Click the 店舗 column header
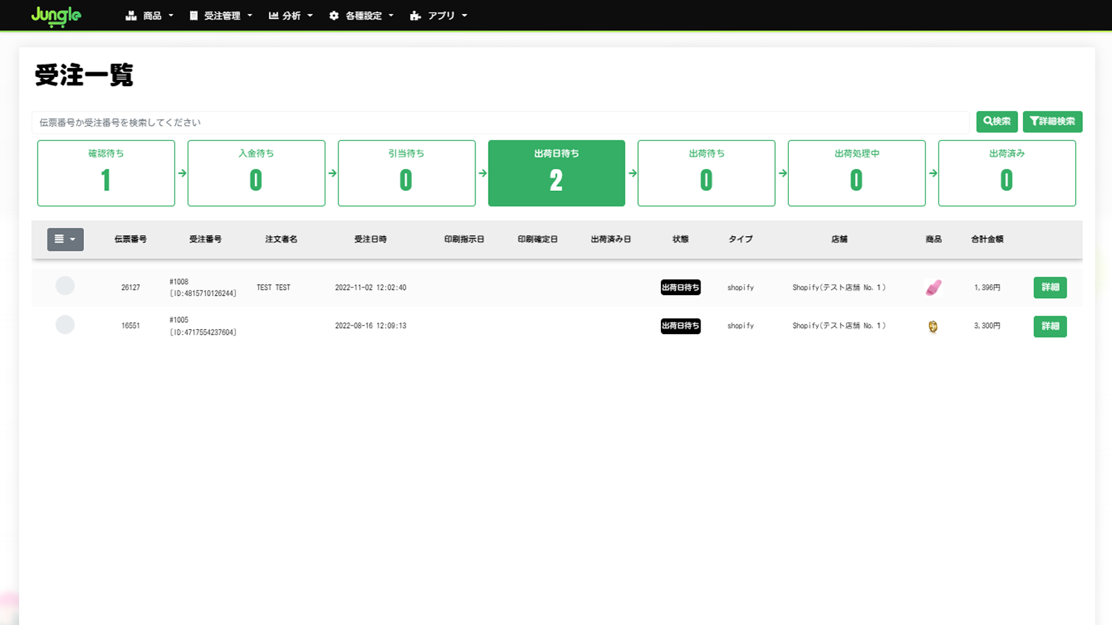The height and width of the screenshot is (625, 1112). (840, 239)
